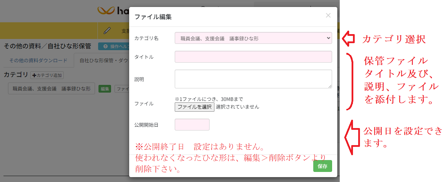The width and height of the screenshot is (448, 182).
Task: Focus the 説明 text area
Action: 253,79
